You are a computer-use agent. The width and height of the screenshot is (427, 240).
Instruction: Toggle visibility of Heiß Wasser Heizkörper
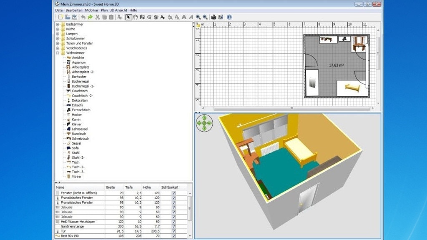173,222
